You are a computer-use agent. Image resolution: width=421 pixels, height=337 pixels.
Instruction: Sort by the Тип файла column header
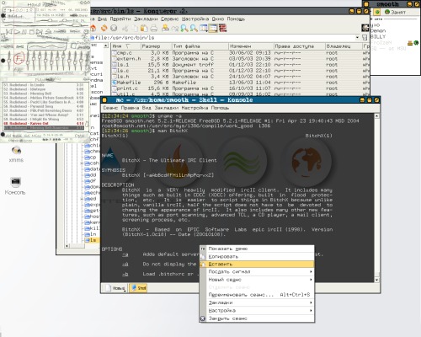point(200,46)
